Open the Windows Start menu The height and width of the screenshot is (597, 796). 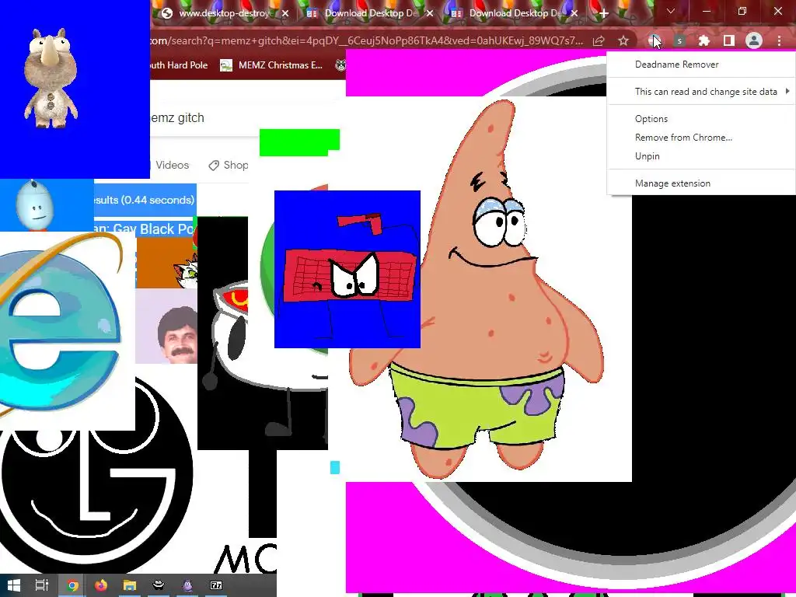tap(14, 585)
